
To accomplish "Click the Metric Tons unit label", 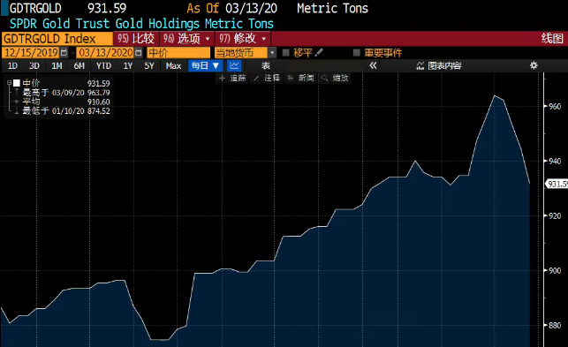I will pos(332,8).
